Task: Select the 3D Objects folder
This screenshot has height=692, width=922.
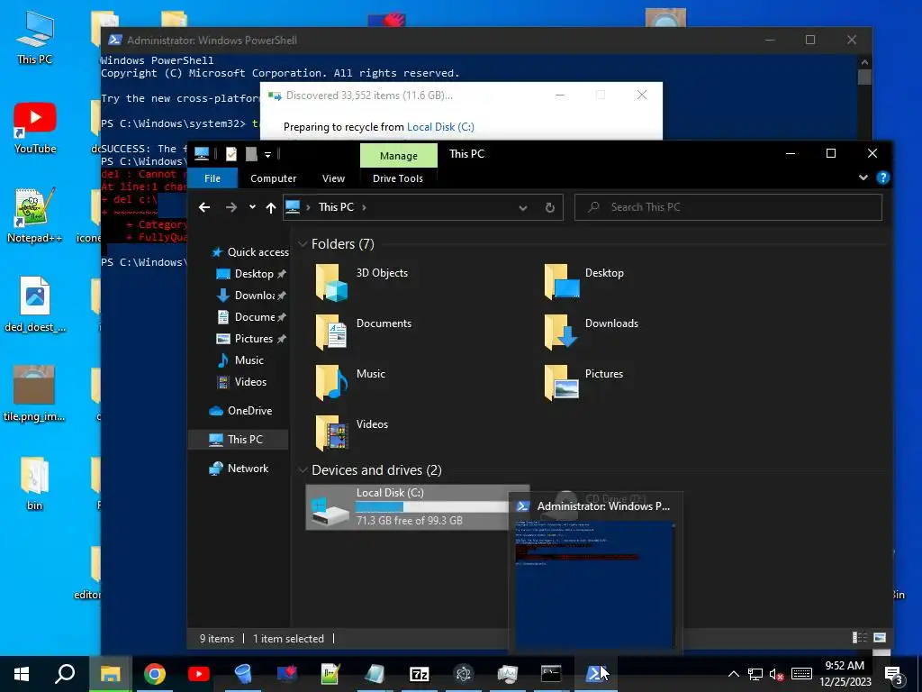Action: click(362, 282)
